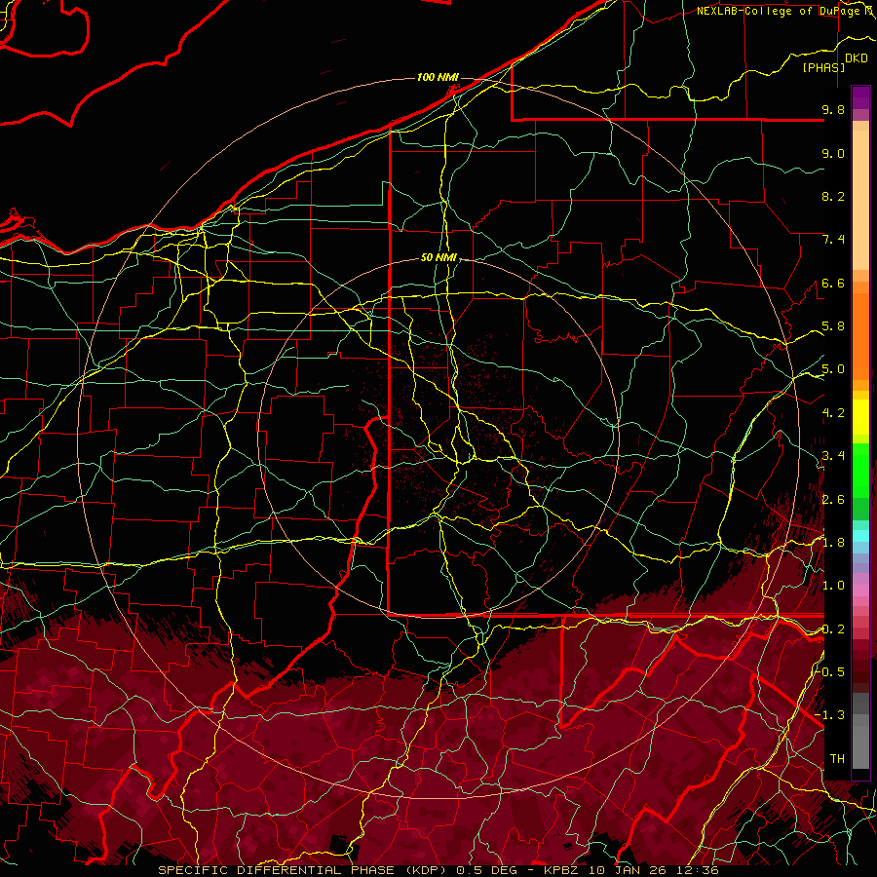
Task: Click the 6.6 scale value
Action: pyautogui.click(x=833, y=283)
